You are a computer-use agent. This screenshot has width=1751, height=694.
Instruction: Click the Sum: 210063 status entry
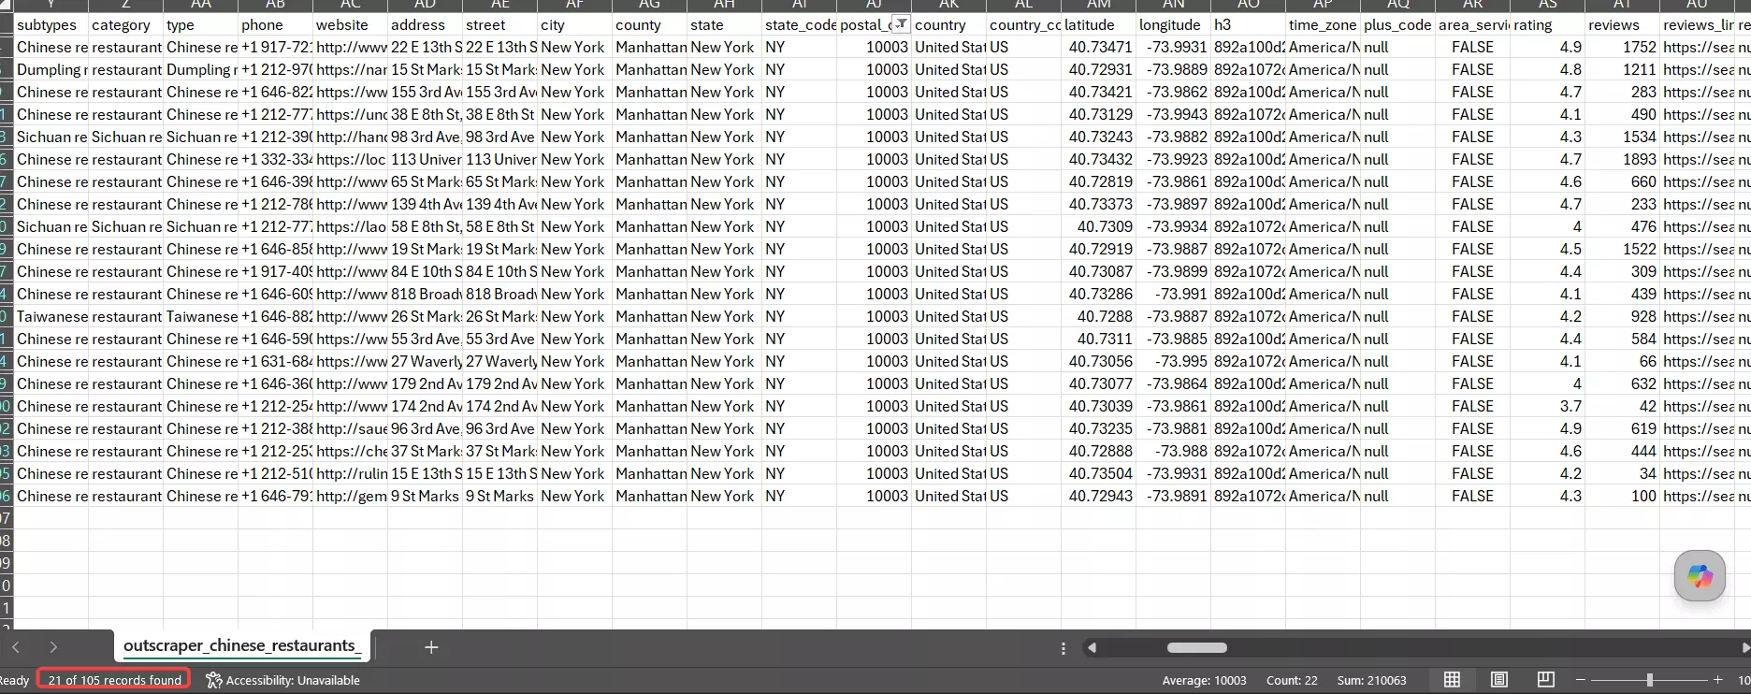[x=1371, y=680]
